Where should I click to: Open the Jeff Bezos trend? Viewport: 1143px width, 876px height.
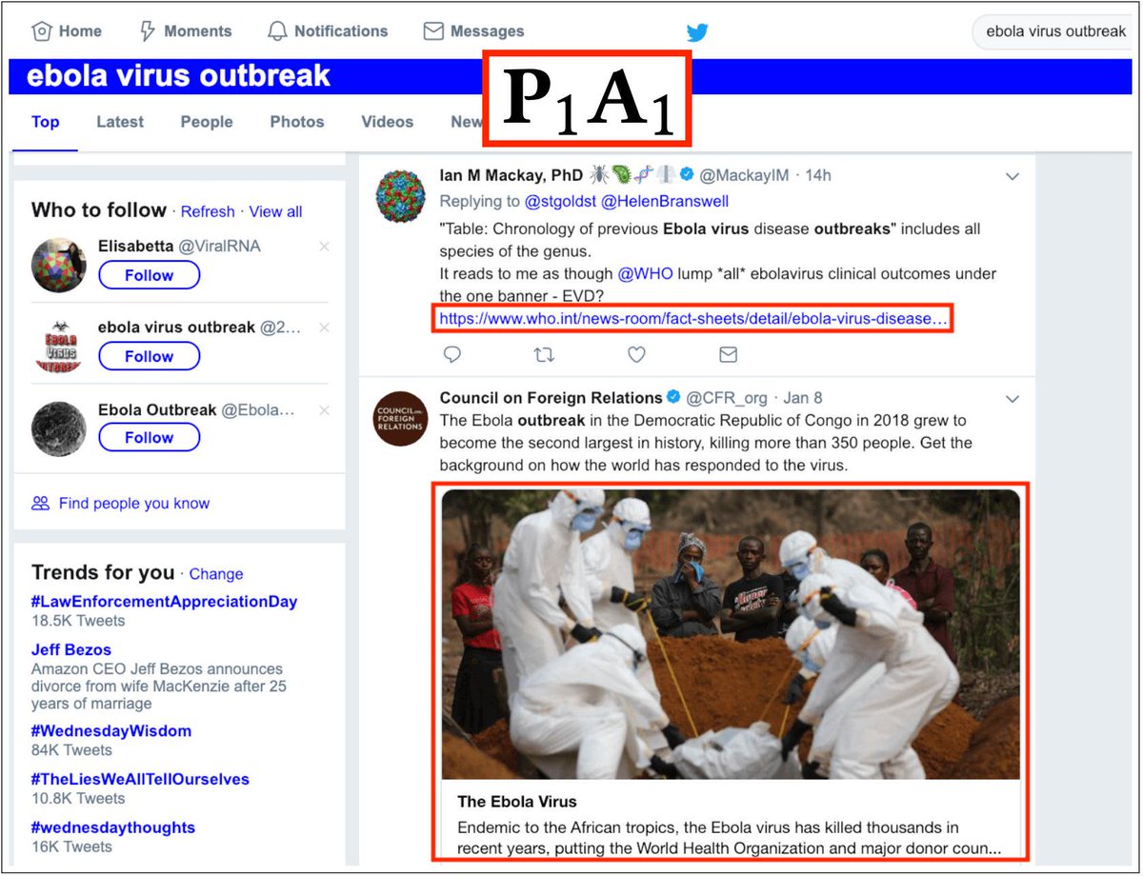[x=71, y=649]
